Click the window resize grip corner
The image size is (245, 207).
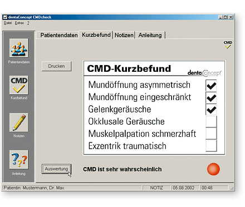[232, 189]
